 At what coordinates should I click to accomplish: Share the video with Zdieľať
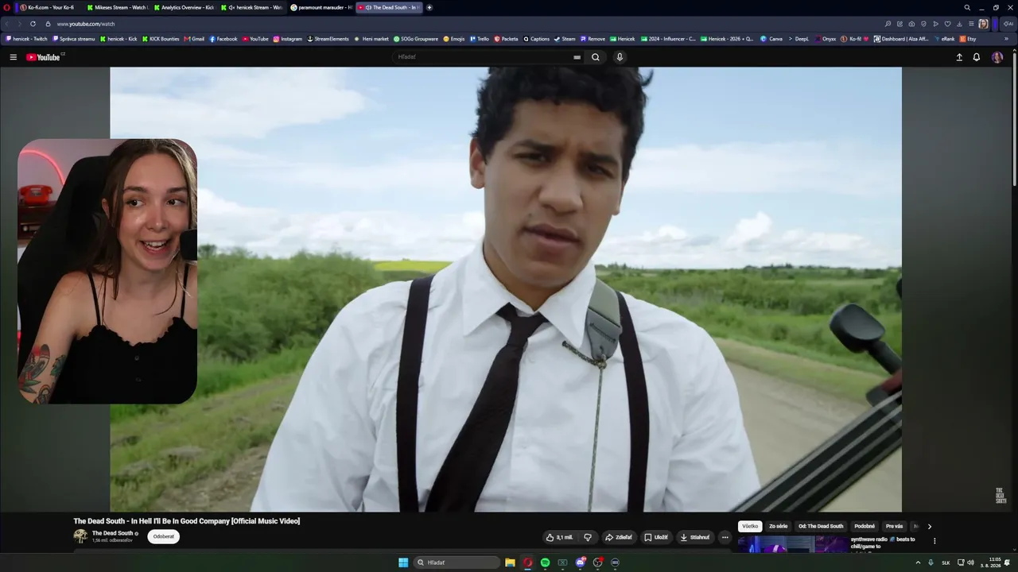pos(618,537)
